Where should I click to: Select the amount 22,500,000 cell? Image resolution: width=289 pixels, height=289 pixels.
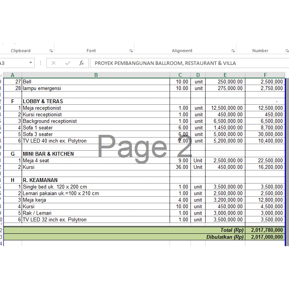(x=265, y=161)
